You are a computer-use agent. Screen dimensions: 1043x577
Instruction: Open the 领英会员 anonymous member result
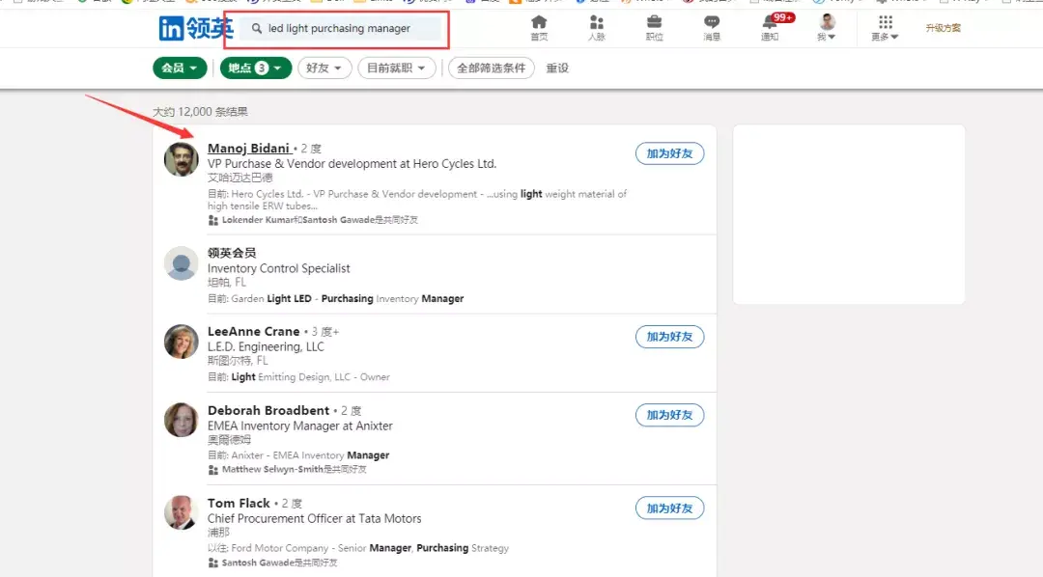[x=232, y=253]
